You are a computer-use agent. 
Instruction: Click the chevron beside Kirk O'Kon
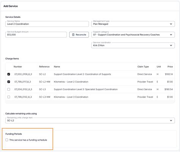(171, 45)
